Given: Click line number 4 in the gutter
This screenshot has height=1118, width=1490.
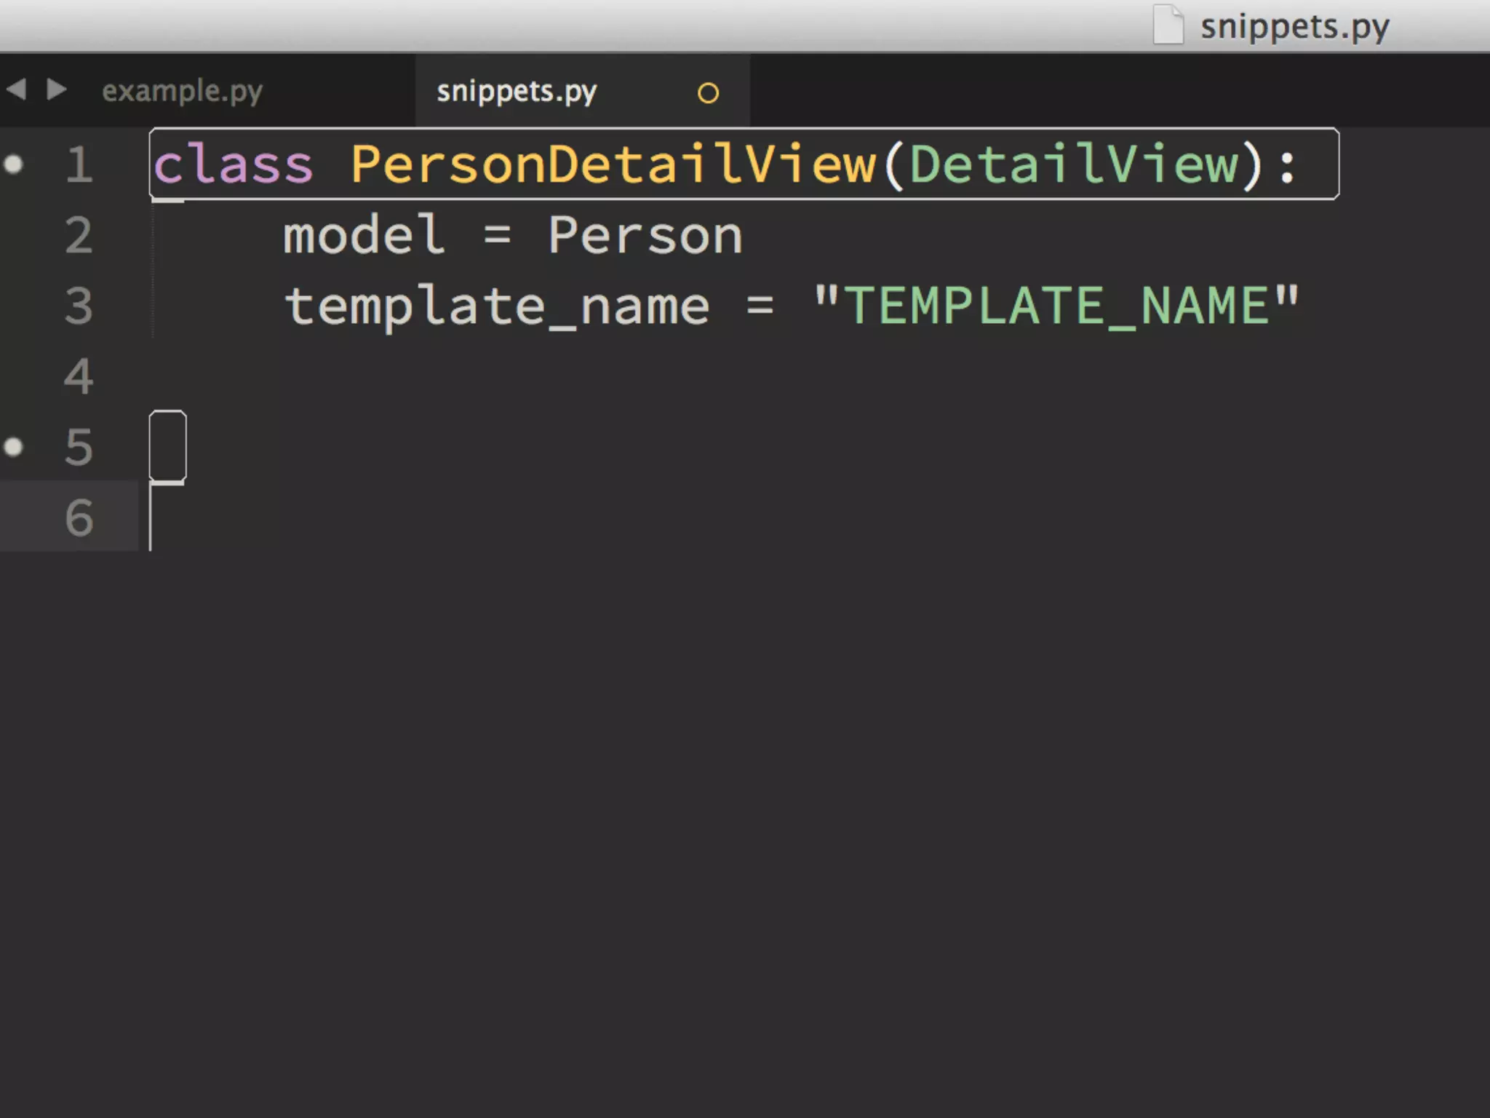Looking at the screenshot, I should point(79,376).
